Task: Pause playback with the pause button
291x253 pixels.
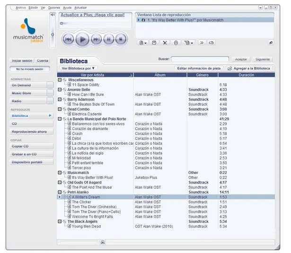Action: point(109,39)
